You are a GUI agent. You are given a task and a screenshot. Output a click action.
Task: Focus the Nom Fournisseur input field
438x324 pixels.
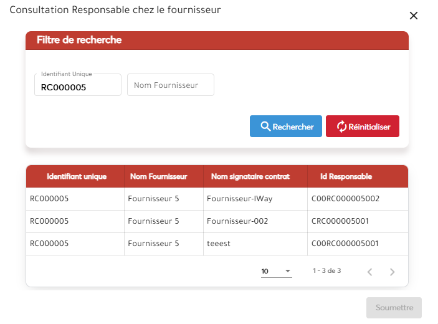pyautogui.click(x=170, y=85)
